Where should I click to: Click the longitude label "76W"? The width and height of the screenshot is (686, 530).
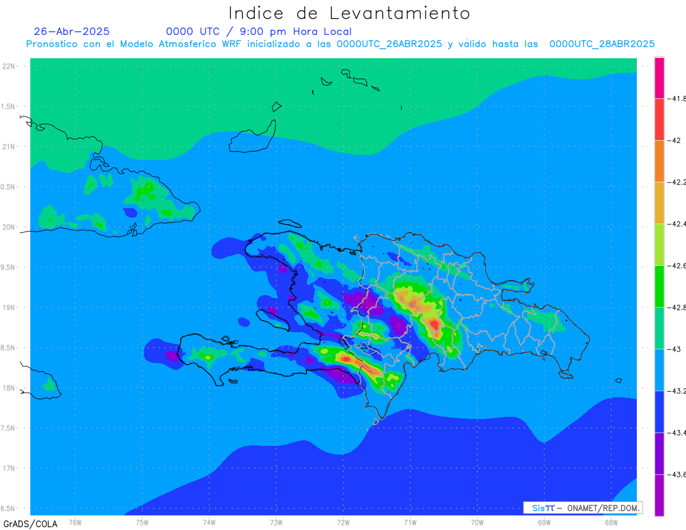tap(75, 522)
